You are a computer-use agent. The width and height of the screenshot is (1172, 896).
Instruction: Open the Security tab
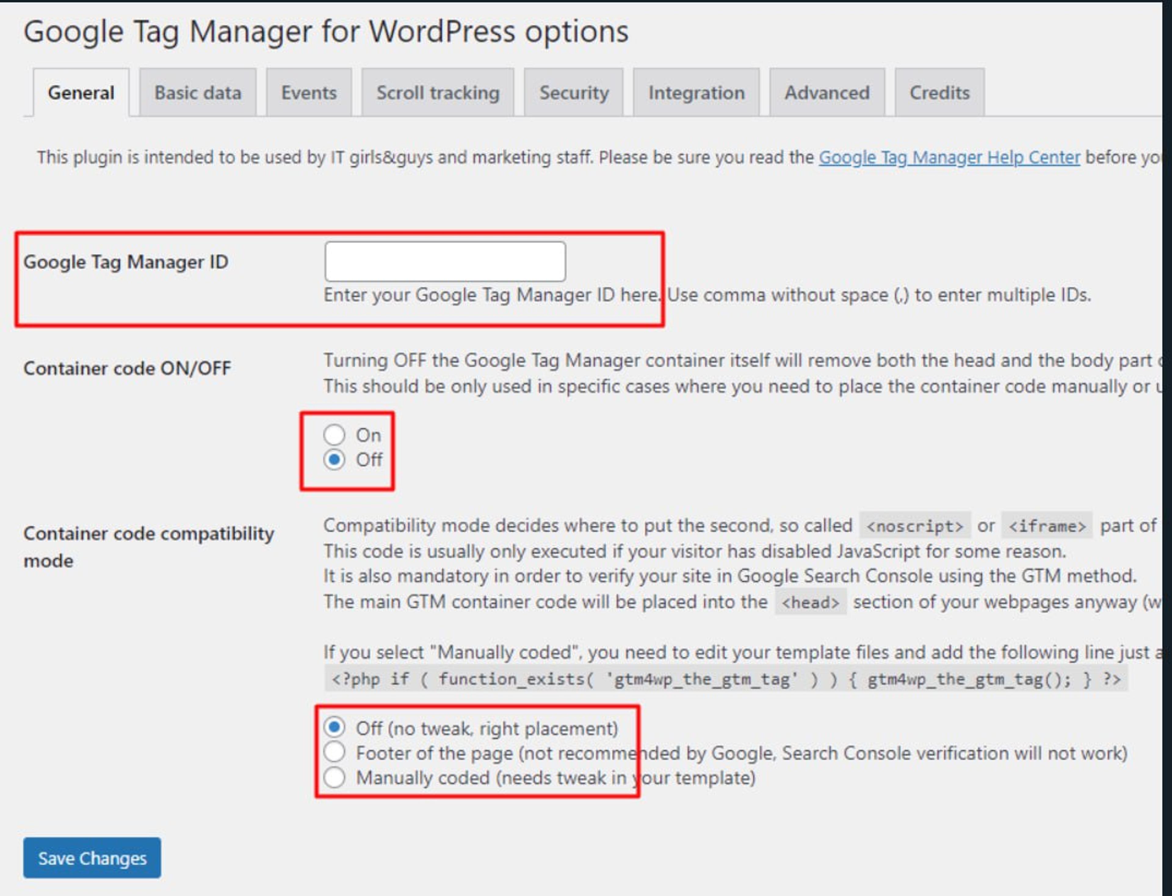[574, 92]
